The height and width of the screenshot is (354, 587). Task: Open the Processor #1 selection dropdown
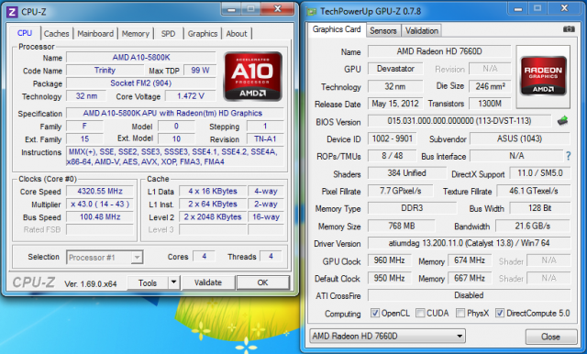coord(105,258)
